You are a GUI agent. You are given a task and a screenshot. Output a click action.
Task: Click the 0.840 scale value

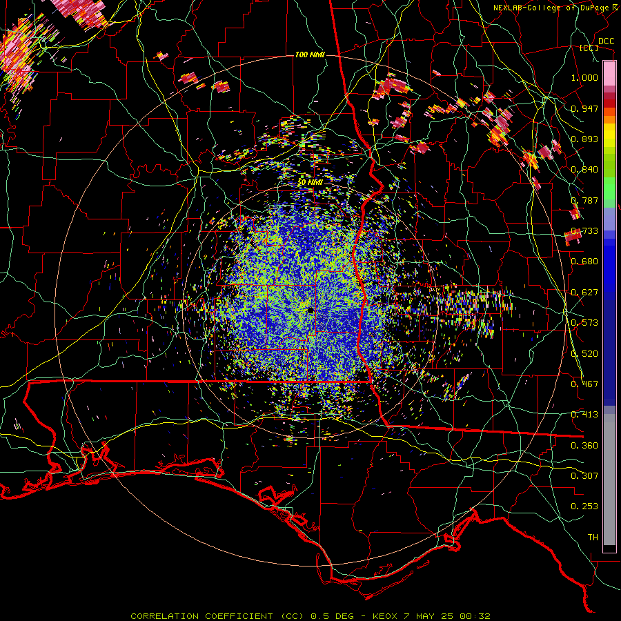point(584,170)
